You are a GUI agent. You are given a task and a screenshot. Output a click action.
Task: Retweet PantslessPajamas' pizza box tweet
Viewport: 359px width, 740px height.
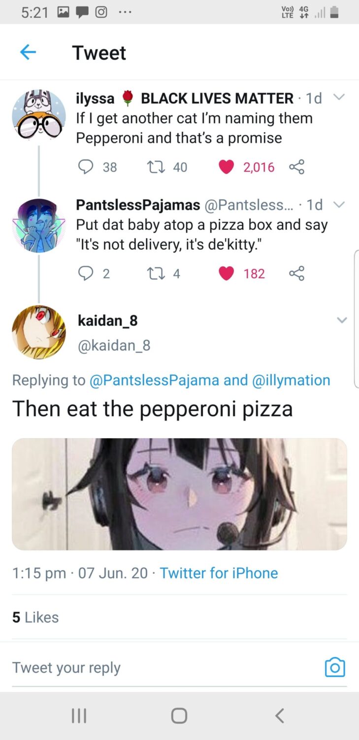coord(156,273)
